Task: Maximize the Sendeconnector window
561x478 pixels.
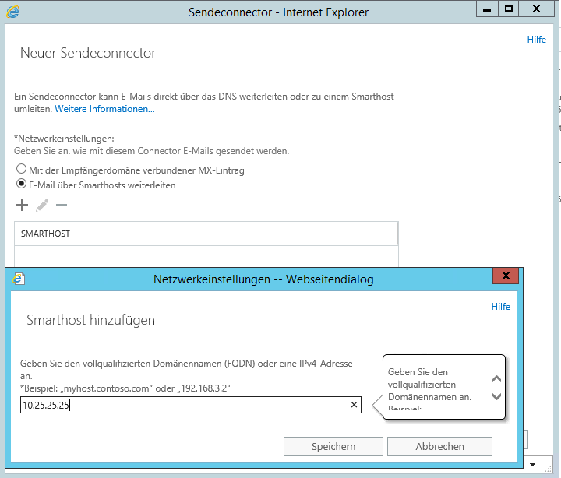Action: point(509,9)
